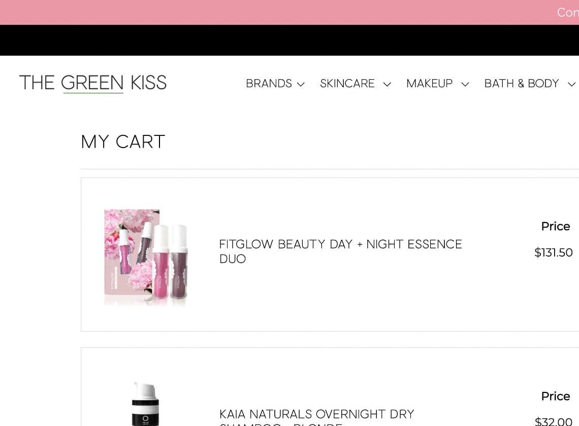Click the Kaia Naturals product bottle image
This screenshot has height=426, width=579.
[x=145, y=404]
